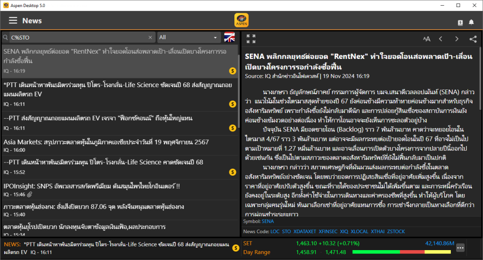Click SET value 1,463.10
This screenshot has height=260, width=483.
[x=307, y=244]
